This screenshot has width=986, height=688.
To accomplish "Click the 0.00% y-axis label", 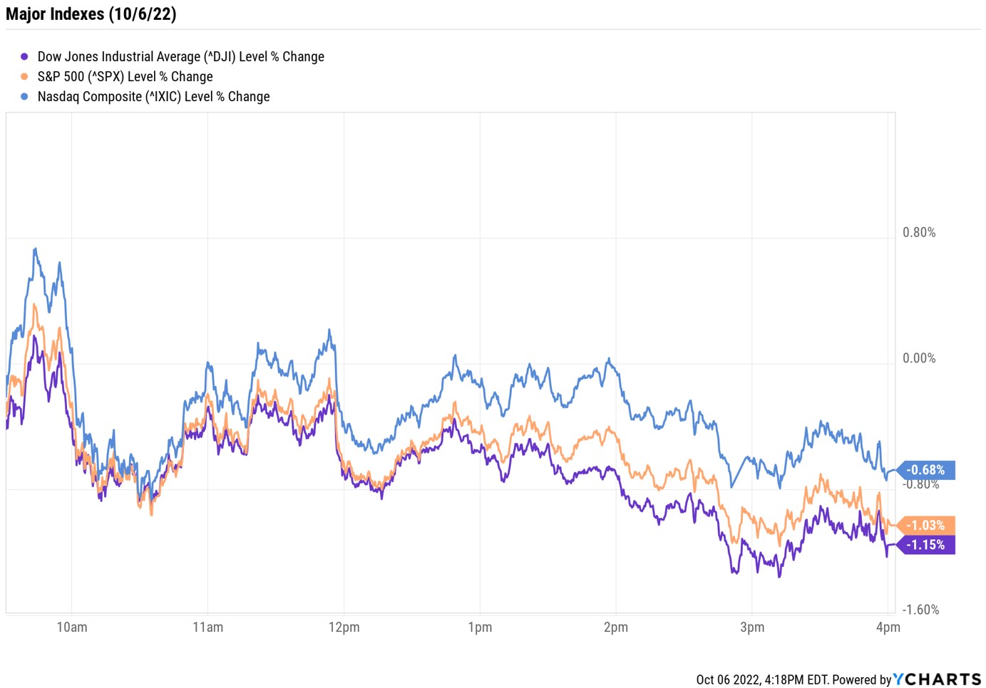I will point(919,358).
